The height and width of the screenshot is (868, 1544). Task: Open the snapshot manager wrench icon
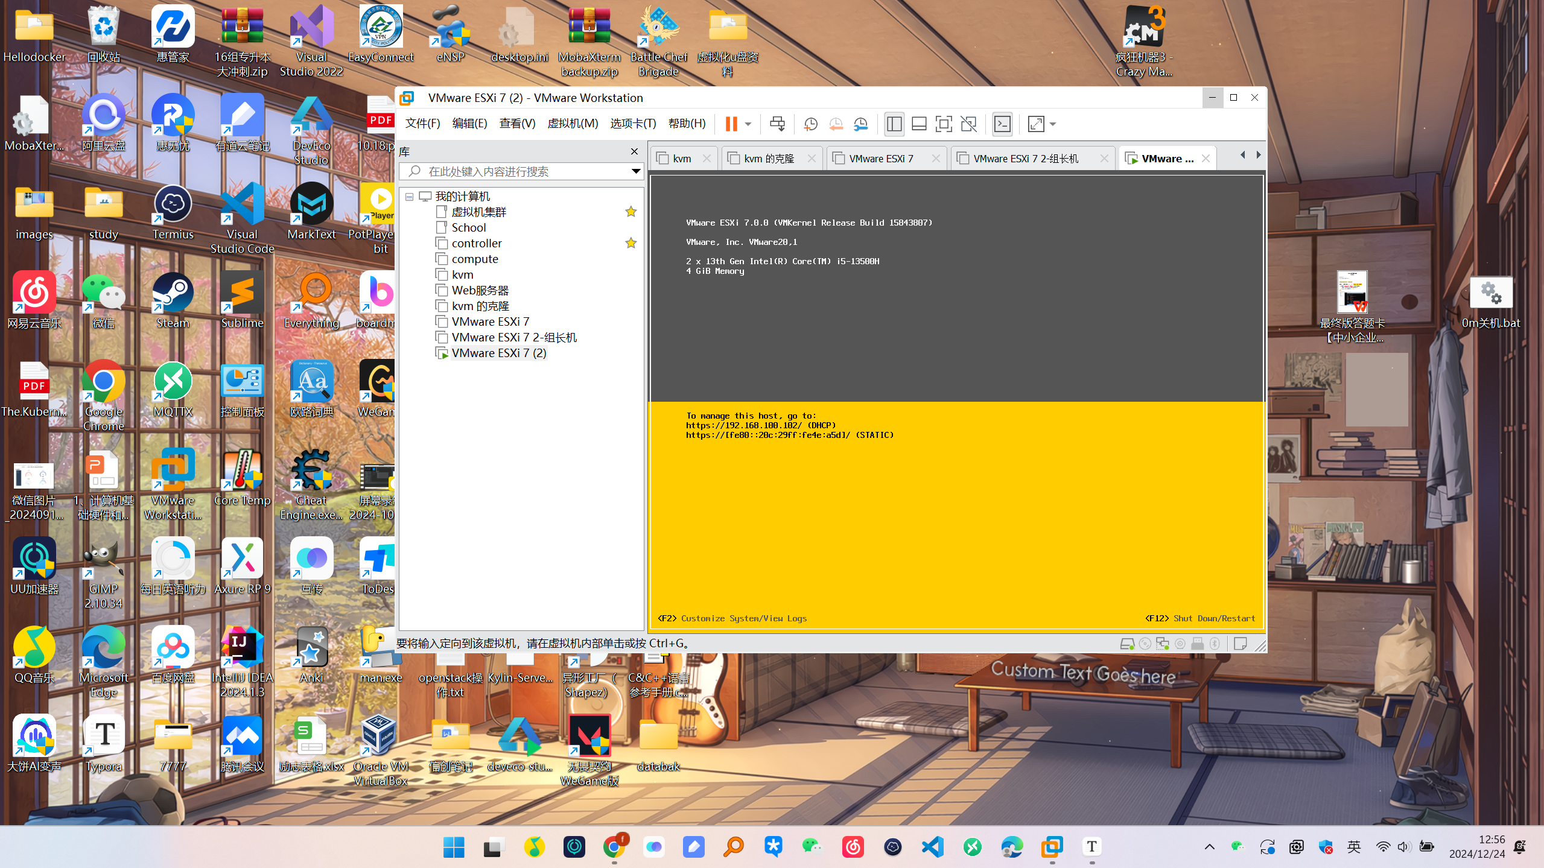coord(860,124)
